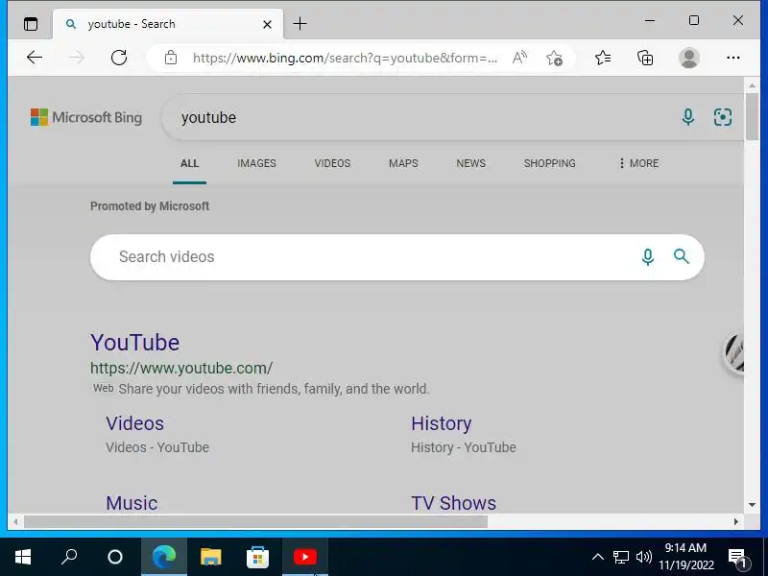768x576 pixels.
Task: Open the Music sublink
Action: pos(132,503)
